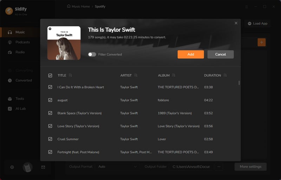
Task: Open AI Lab in sidebar
Action: pyautogui.click(x=20, y=109)
